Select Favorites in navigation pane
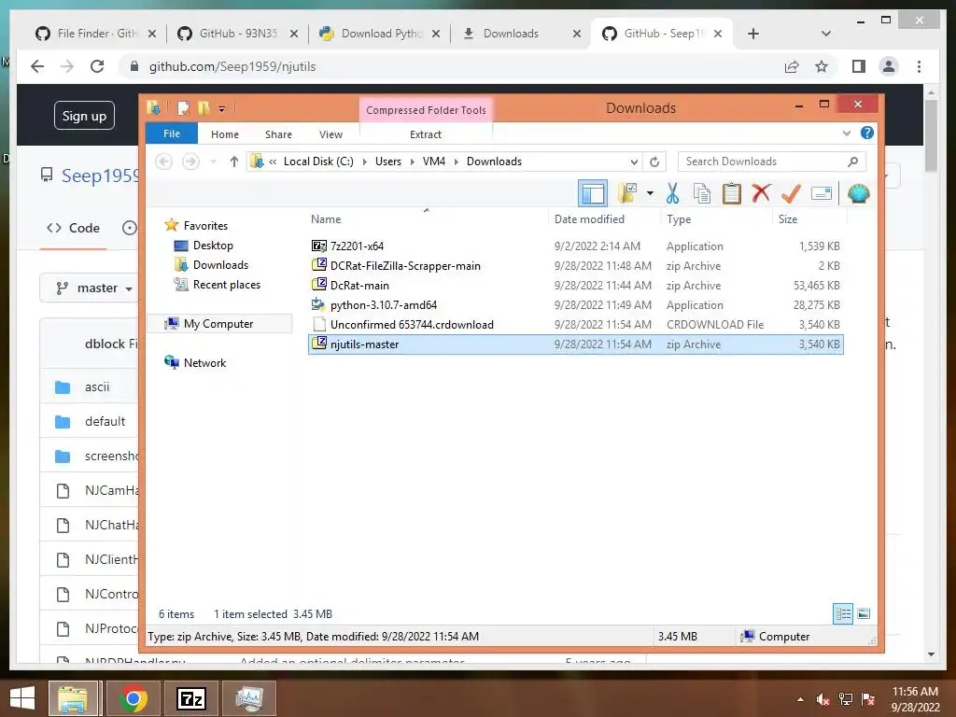Screen dimensions: 956x717 [x=205, y=226]
